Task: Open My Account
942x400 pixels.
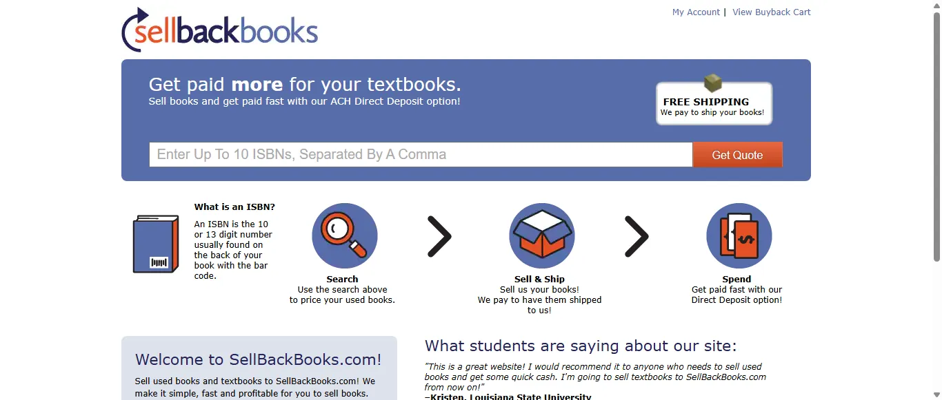Action: click(x=696, y=12)
